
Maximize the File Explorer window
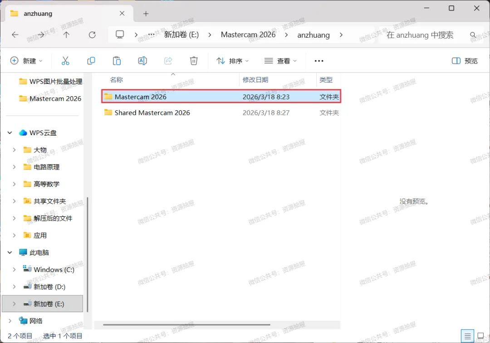pos(451,8)
